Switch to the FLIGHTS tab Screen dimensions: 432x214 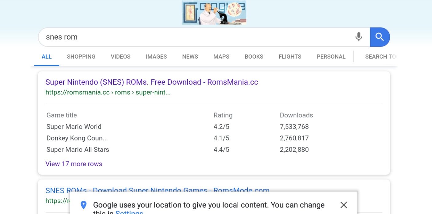coord(290,57)
